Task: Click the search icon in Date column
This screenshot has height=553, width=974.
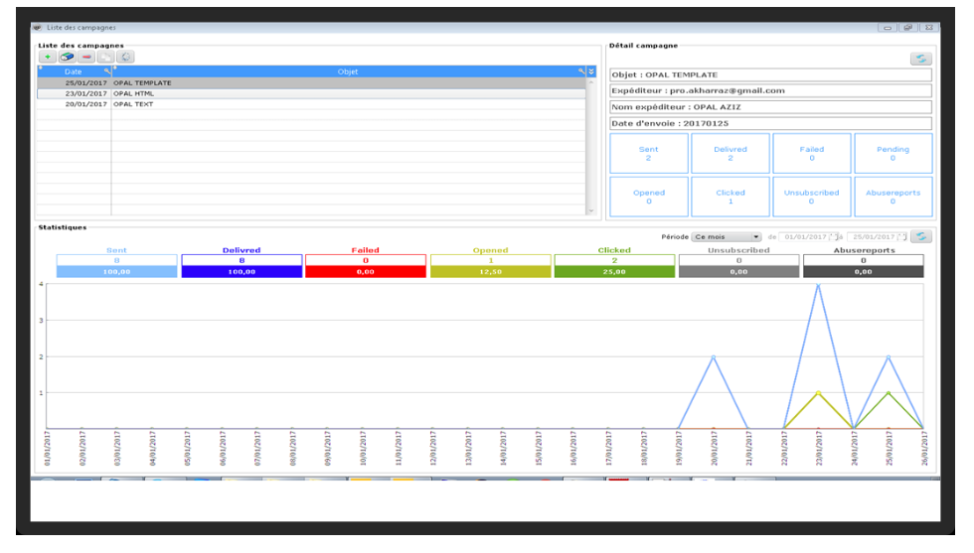Action: (107, 71)
